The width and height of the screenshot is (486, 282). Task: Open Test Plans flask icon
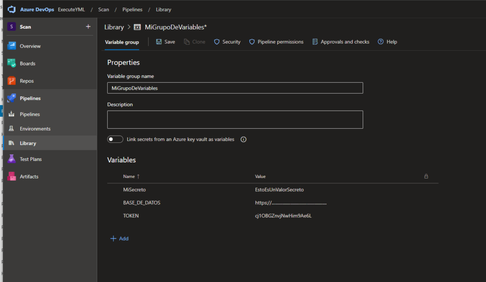click(12, 160)
